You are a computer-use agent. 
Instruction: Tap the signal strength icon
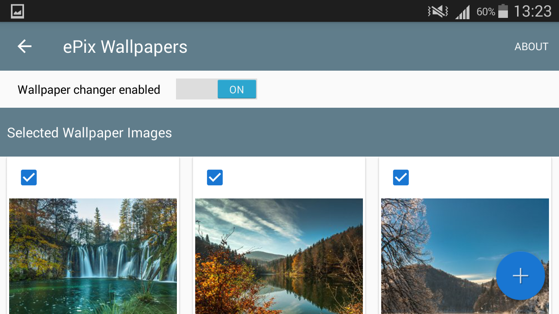point(462,12)
